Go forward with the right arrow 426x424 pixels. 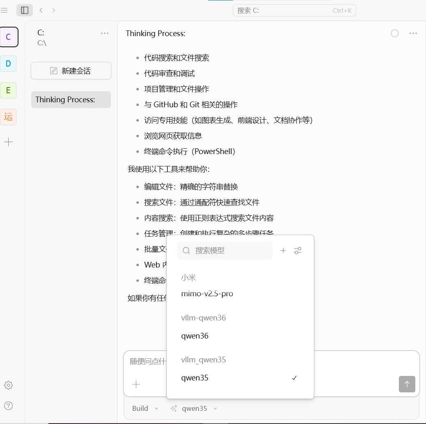pos(53,10)
